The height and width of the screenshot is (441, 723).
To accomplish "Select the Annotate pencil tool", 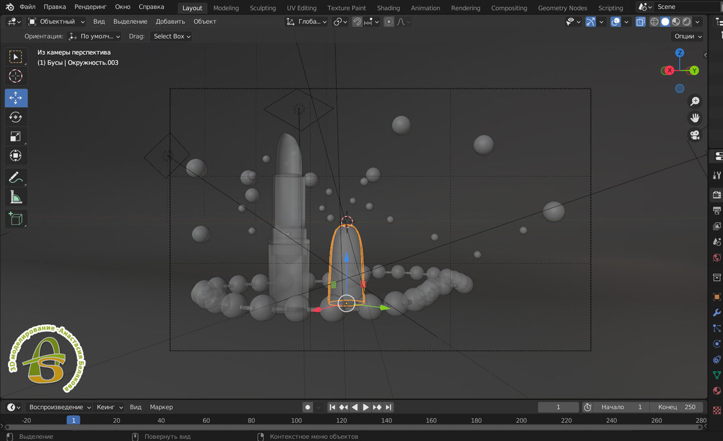I will click(x=16, y=178).
